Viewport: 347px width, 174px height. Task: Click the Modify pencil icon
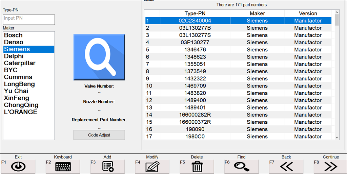pos(152,167)
